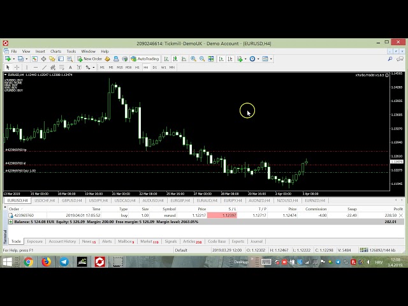This screenshot has height=306, width=408.
Task: Expand the templates dropdown in toolbar
Action: click(x=271, y=59)
